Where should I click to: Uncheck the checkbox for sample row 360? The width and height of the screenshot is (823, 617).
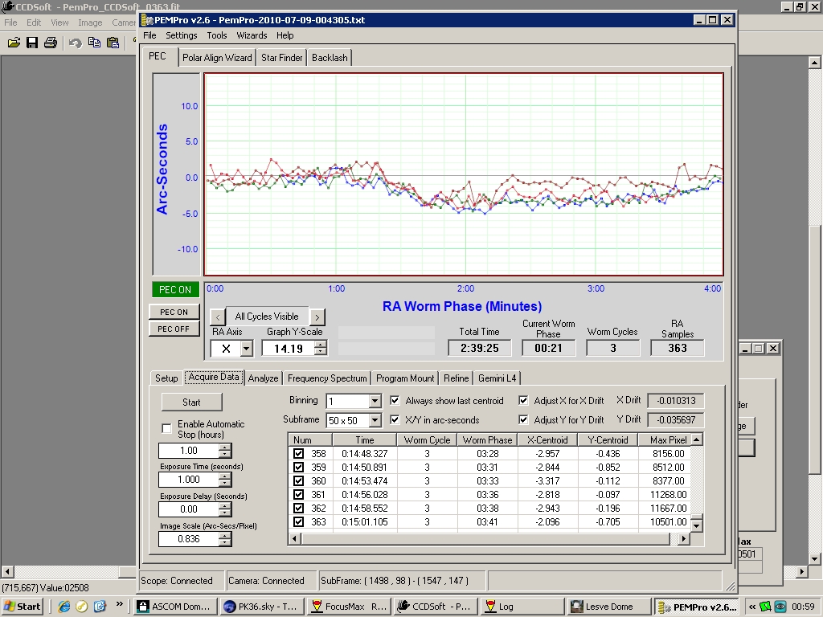tap(299, 481)
